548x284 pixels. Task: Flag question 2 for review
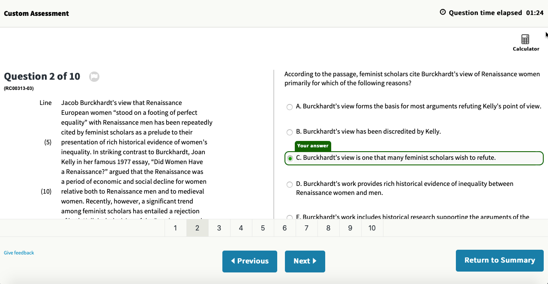point(94,77)
